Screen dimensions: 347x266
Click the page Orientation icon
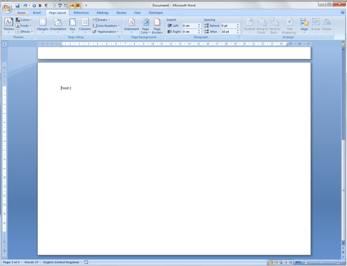pyautogui.click(x=58, y=24)
